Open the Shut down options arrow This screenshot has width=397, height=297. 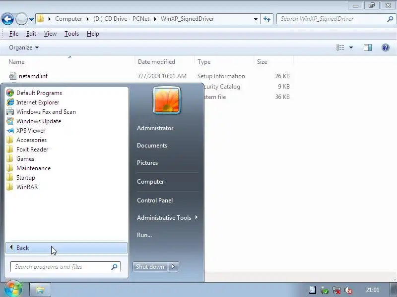(173, 267)
